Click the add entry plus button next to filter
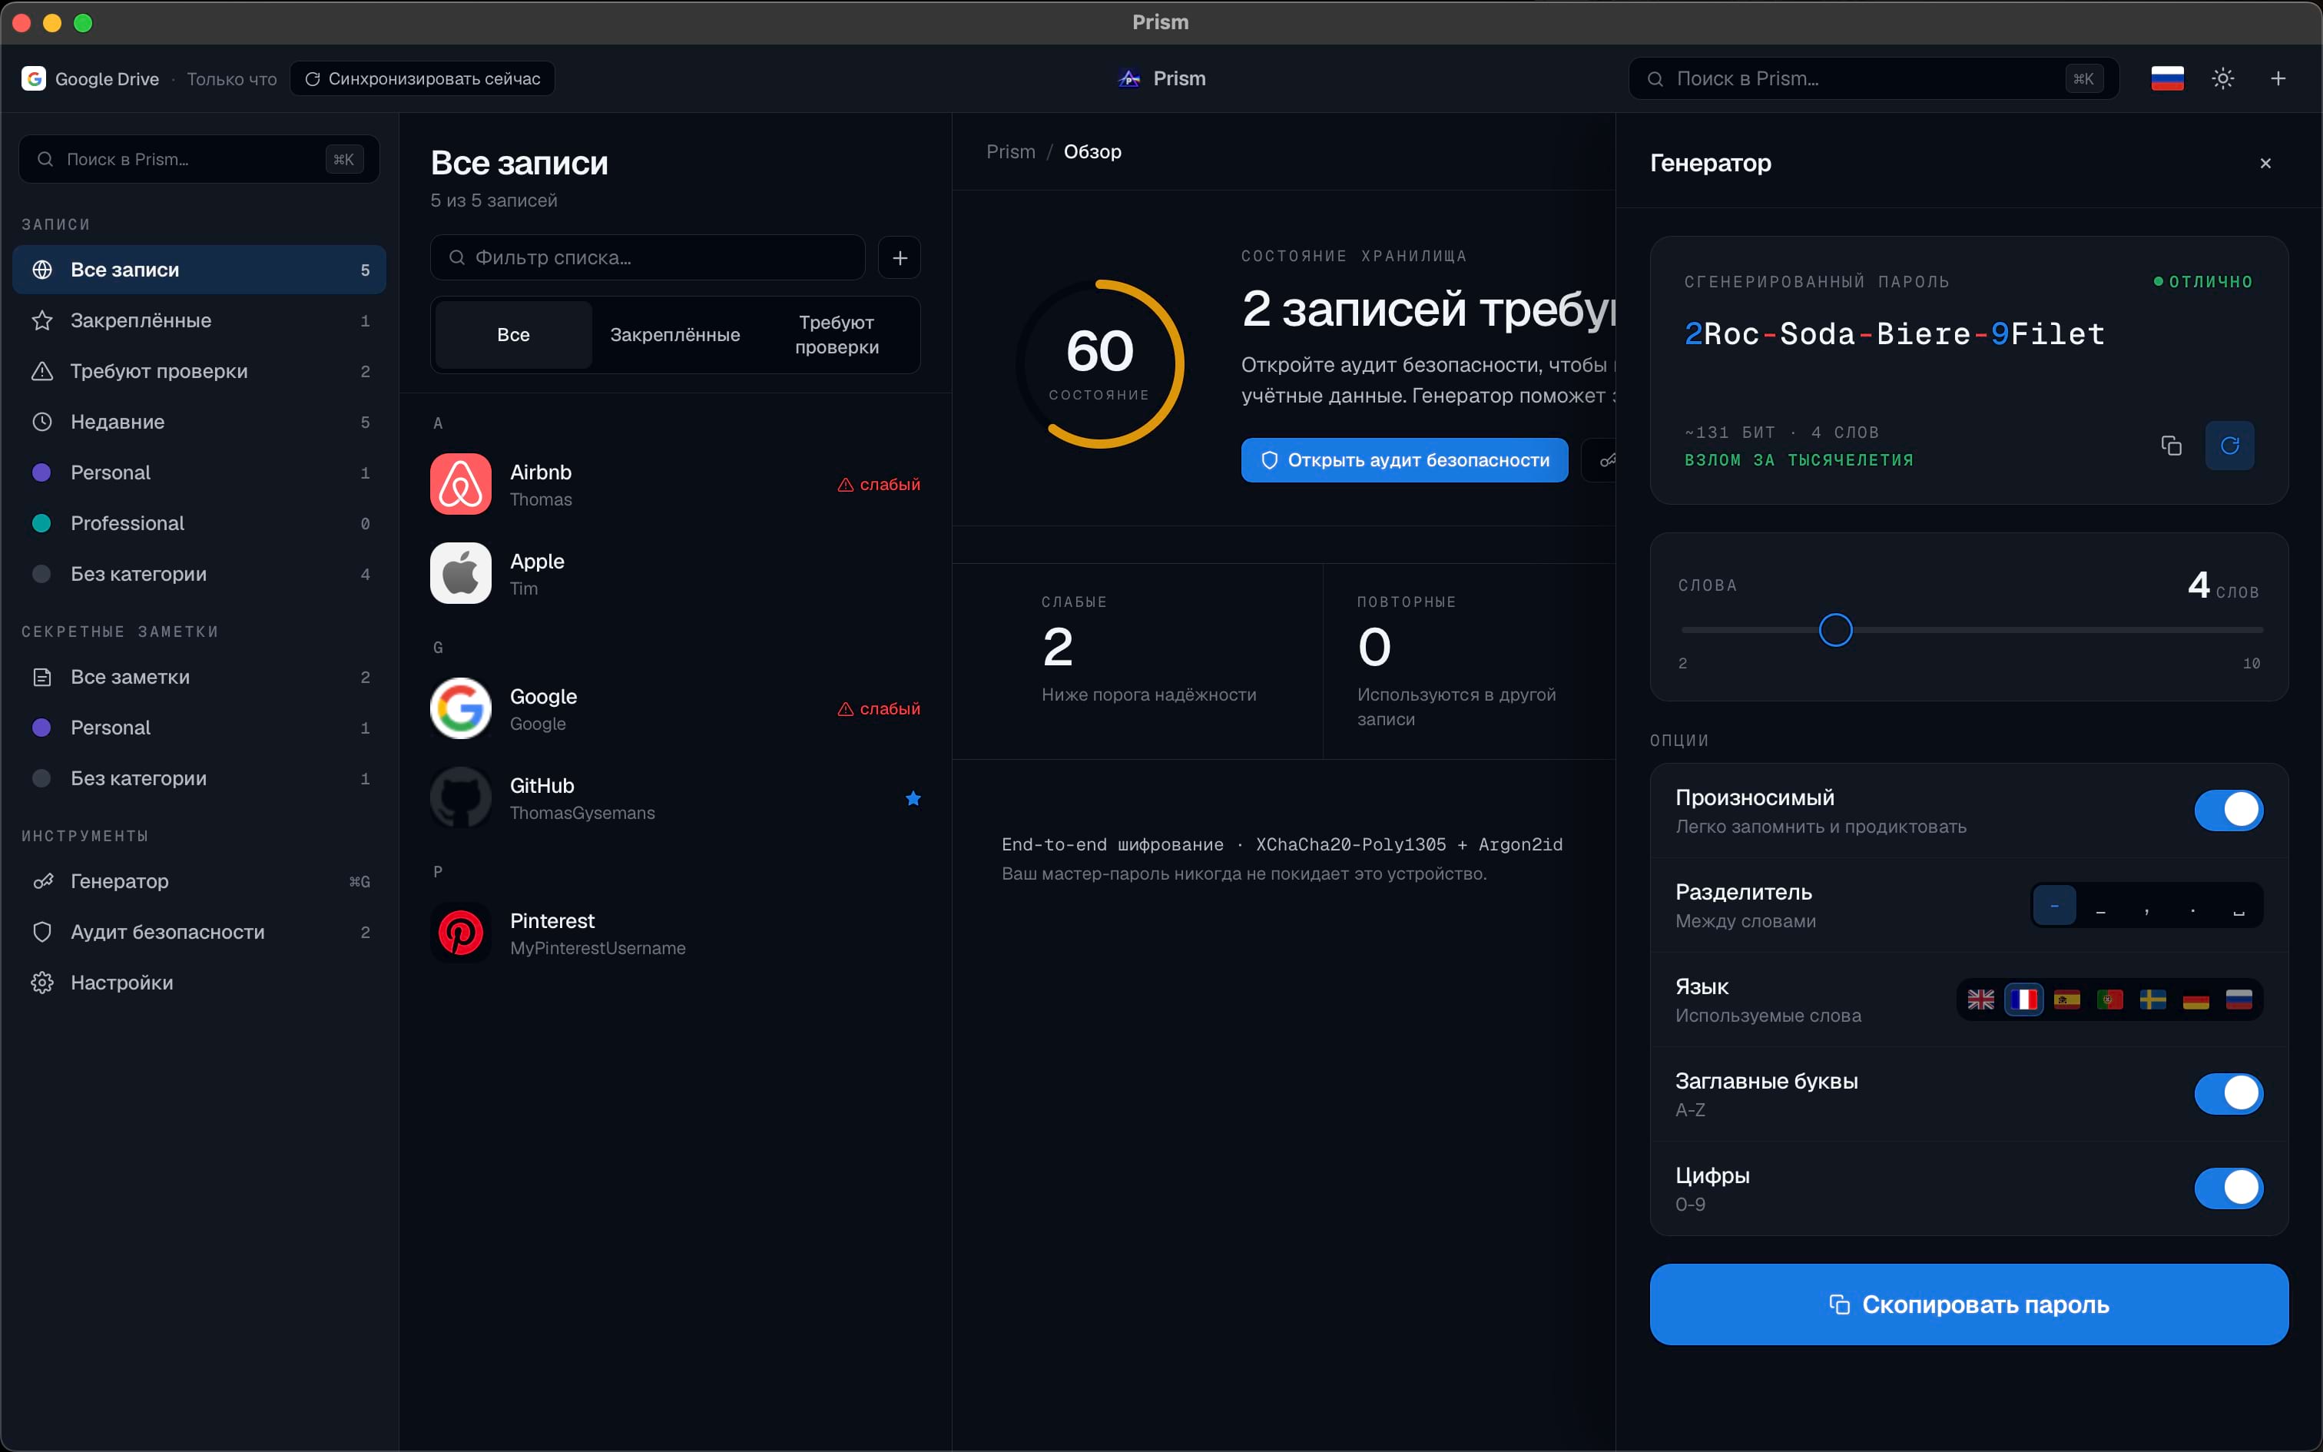Viewport: 2323px width, 1452px height. point(900,257)
